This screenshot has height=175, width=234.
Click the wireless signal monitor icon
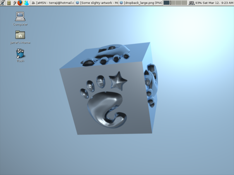click(192, 3)
